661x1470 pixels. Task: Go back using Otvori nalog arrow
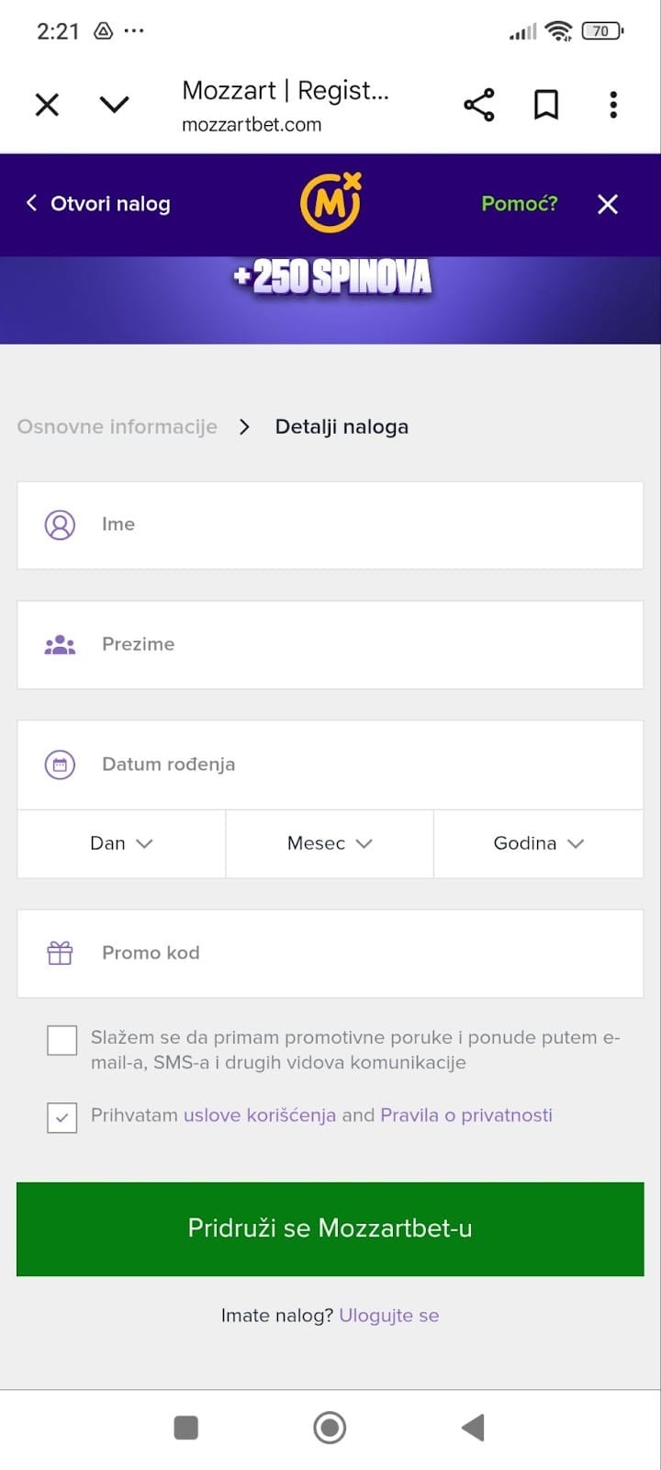[x=31, y=203]
